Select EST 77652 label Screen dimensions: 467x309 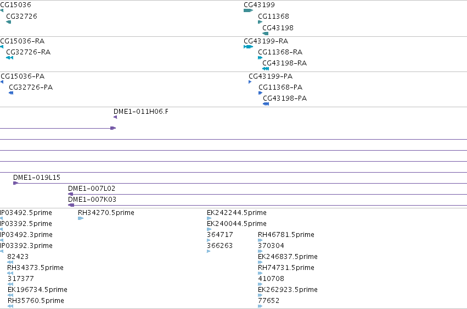click(x=269, y=301)
